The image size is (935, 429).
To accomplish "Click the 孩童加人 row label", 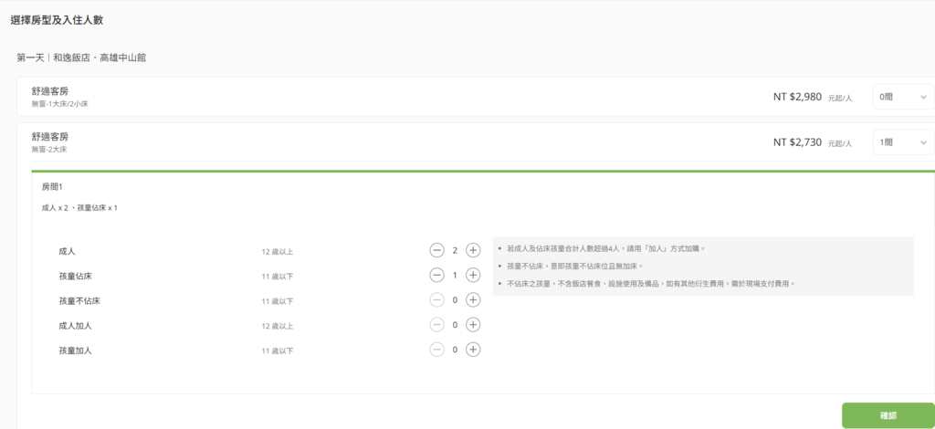I will click(x=75, y=351).
